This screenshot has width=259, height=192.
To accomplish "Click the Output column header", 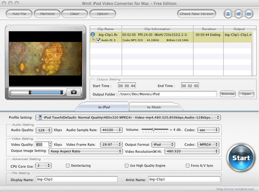I will 239,29.
